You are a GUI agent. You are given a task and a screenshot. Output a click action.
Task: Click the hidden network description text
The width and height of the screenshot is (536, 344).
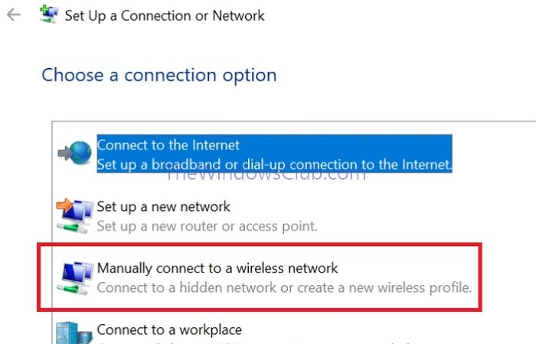284,288
